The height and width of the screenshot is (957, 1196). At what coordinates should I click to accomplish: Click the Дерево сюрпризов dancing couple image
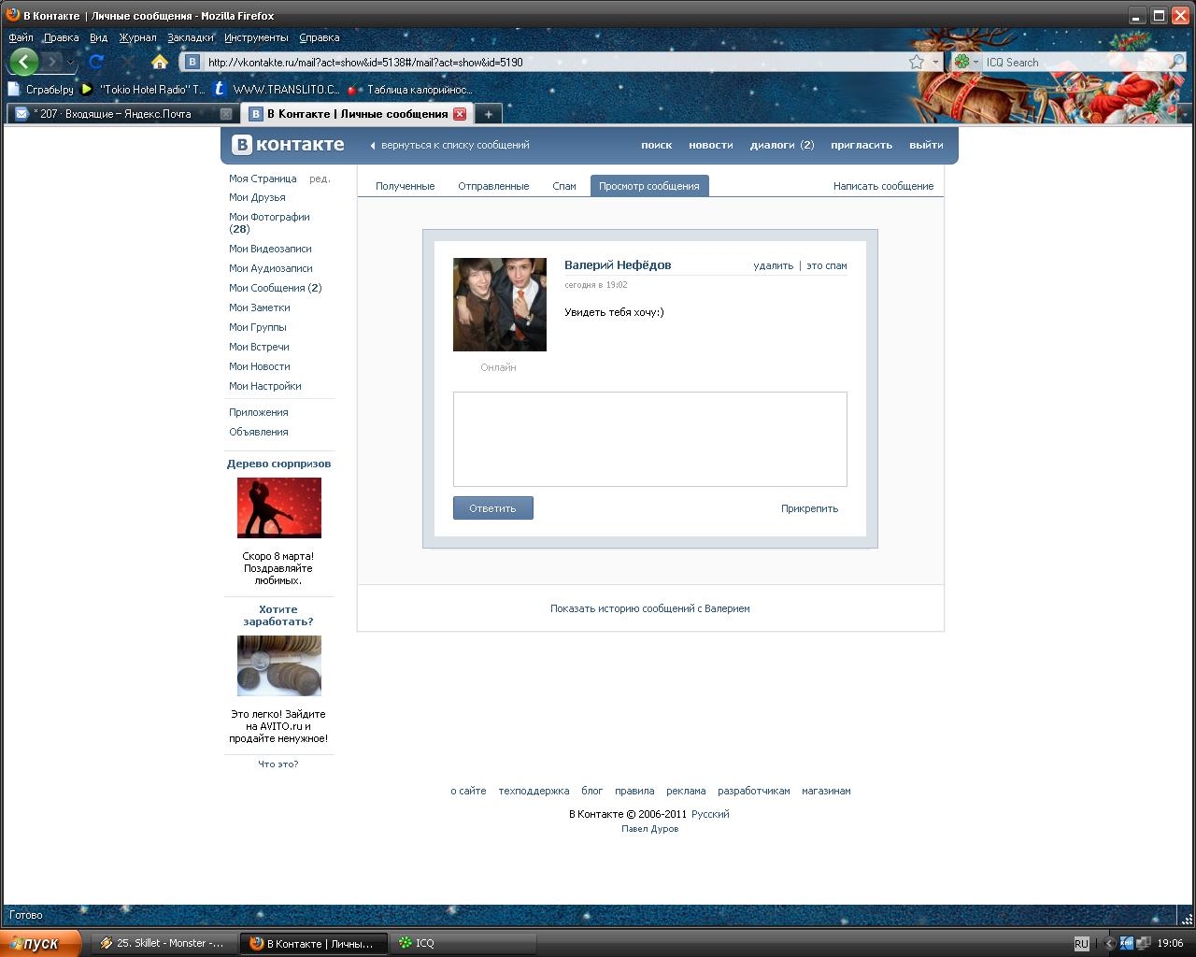pos(279,507)
